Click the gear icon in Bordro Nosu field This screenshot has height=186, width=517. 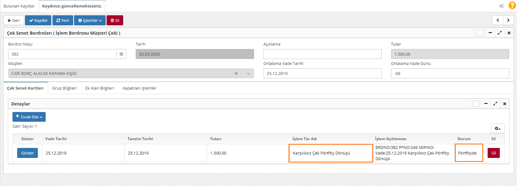click(121, 54)
